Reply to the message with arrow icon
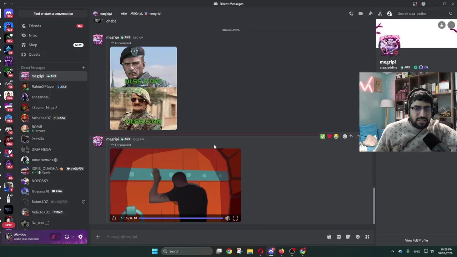The height and width of the screenshot is (257, 457). 352,136
